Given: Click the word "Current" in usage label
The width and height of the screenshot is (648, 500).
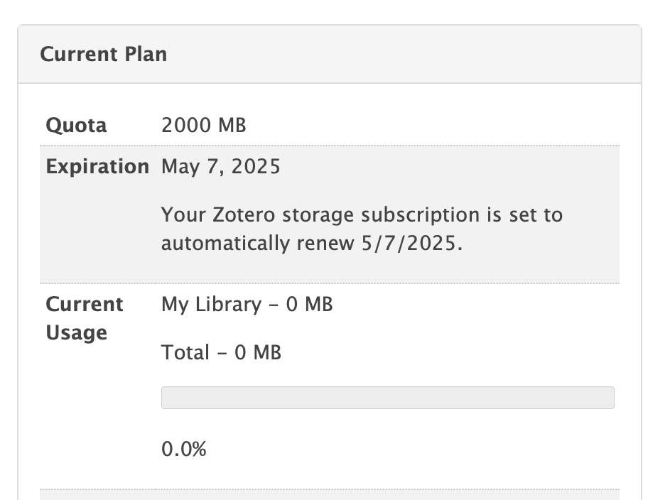Looking at the screenshot, I should tap(85, 305).
